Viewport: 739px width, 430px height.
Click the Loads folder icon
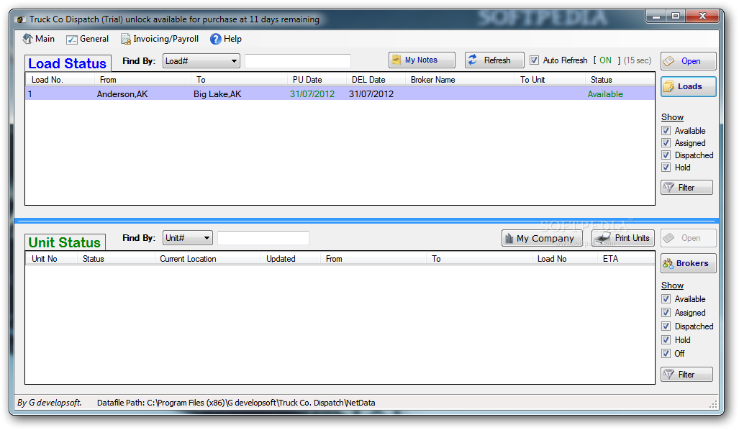click(x=668, y=87)
